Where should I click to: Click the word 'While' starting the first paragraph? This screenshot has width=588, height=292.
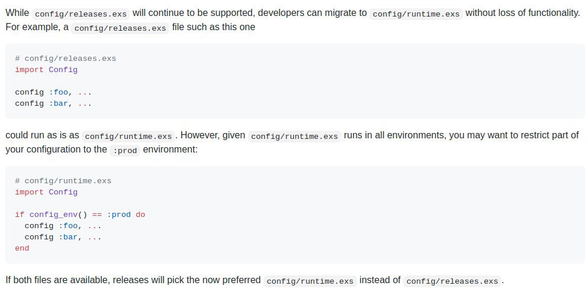17,13
